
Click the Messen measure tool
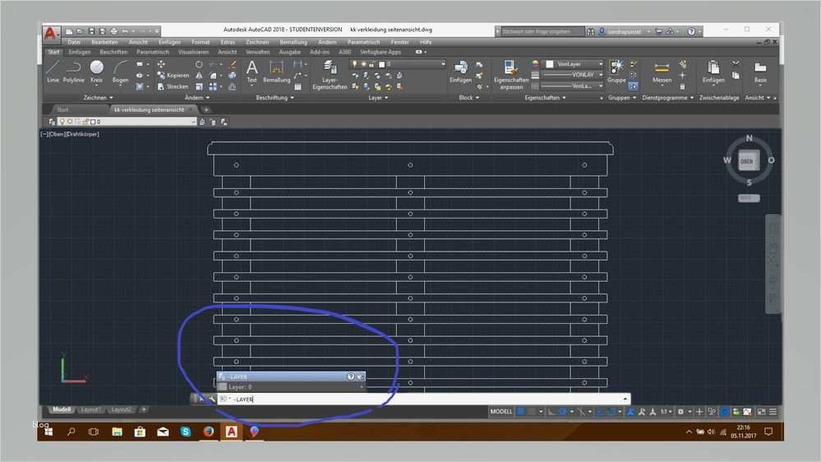click(x=662, y=71)
